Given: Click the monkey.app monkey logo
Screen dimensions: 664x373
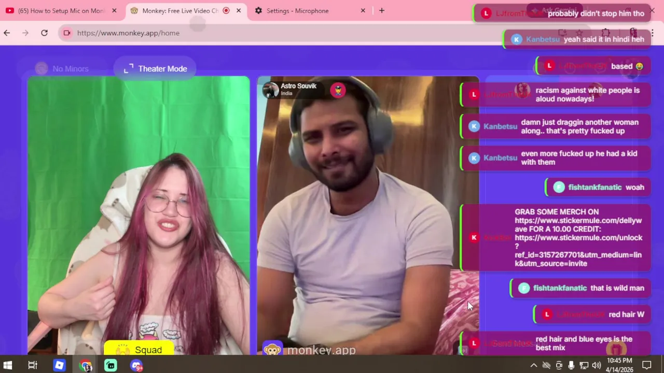Looking at the screenshot, I should coord(272,349).
